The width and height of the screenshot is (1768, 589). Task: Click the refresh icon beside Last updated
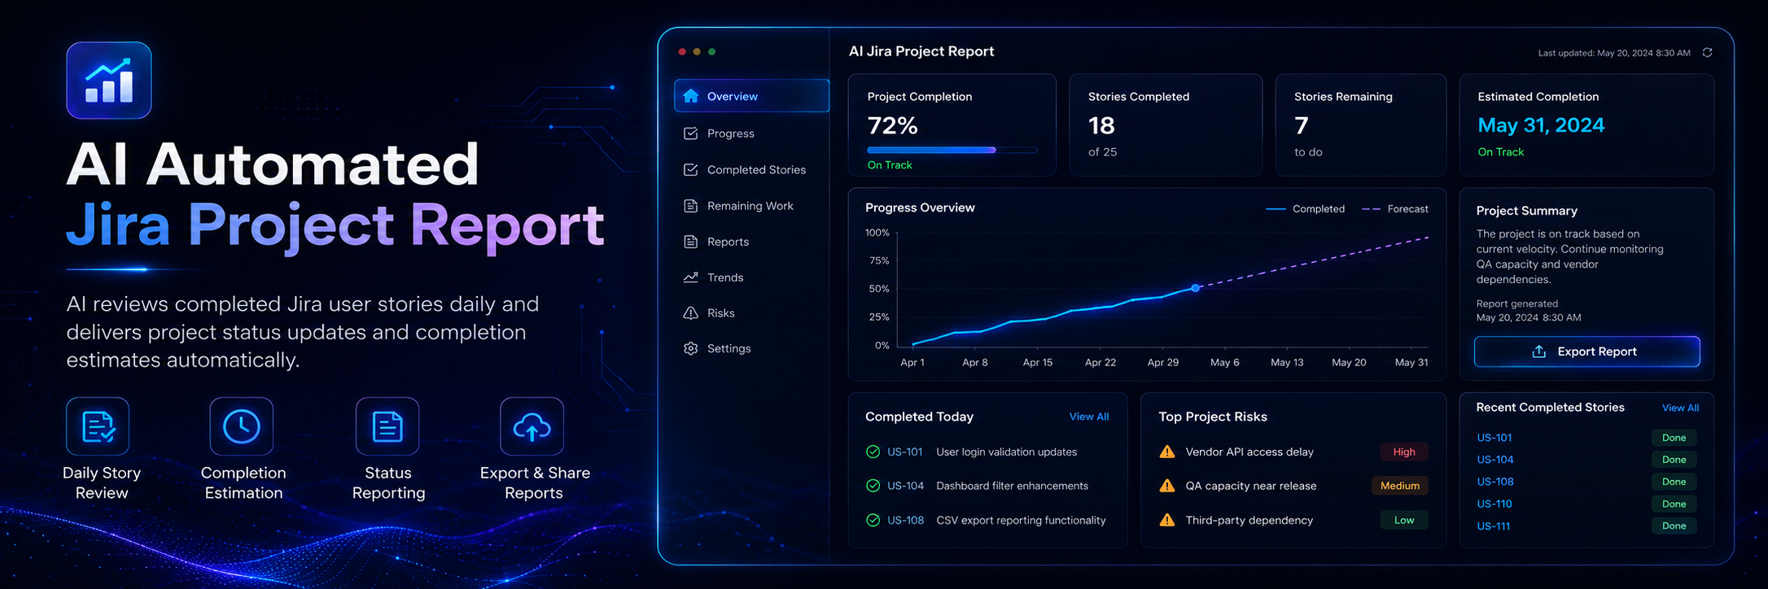pyautogui.click(x=1708, y=53)
